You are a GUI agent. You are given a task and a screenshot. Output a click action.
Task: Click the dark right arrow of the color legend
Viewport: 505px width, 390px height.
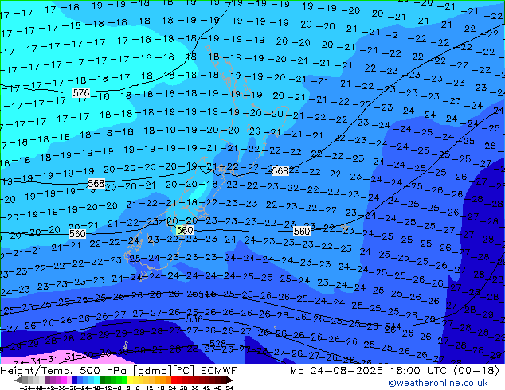[229, 380]
